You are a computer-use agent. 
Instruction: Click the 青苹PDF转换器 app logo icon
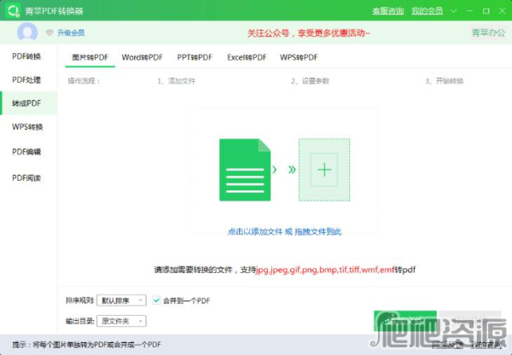tap(13, 11)
